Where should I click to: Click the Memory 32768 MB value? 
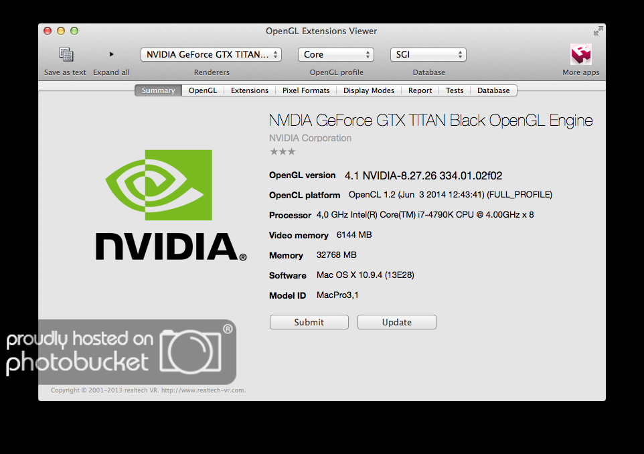[336, 255]
